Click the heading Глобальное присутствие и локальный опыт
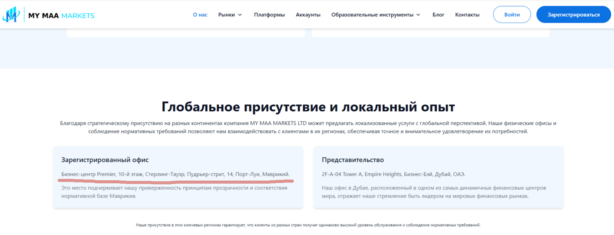This screenshot has height=235, width=614. [308, 107]
